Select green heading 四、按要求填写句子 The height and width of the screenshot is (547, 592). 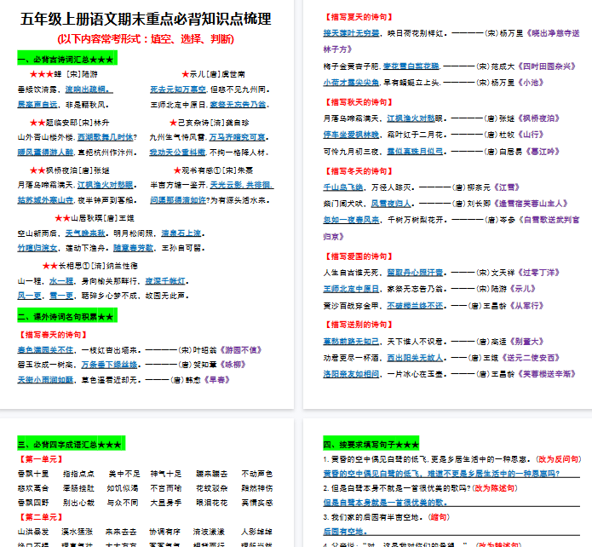(371, 445)
